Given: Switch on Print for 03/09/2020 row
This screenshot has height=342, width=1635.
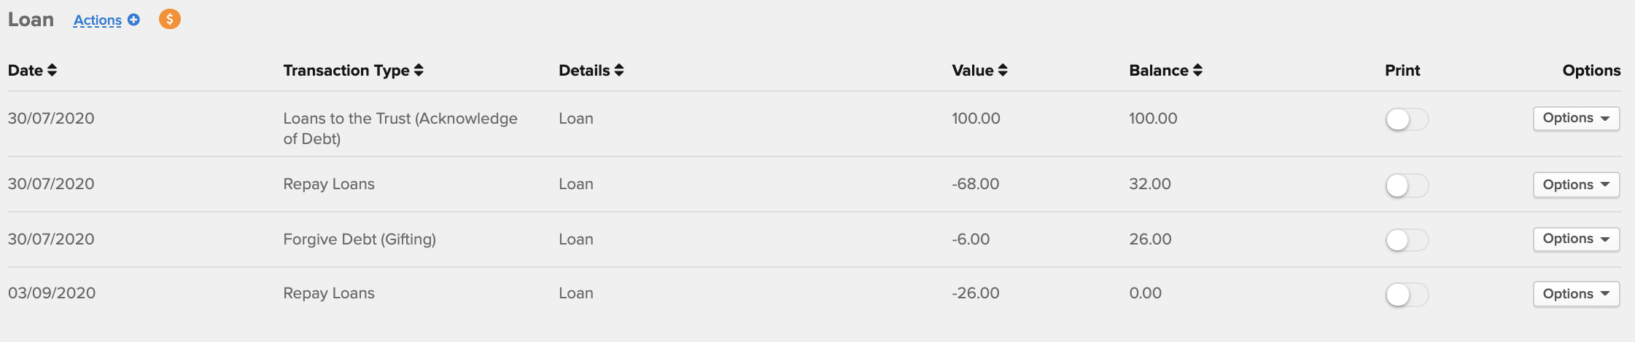Looking at the screenshot, I should pyautogui.click(x=1407, y=294).
